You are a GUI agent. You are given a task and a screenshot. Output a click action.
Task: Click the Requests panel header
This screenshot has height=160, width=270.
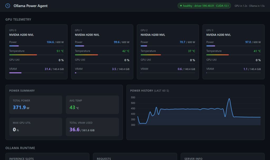click(104, 159)
